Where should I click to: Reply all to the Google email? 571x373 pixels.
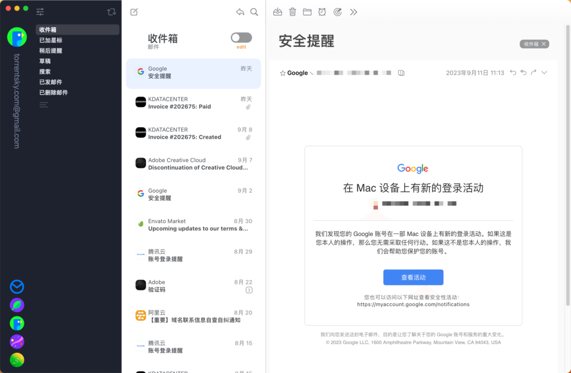coord(523,72)
